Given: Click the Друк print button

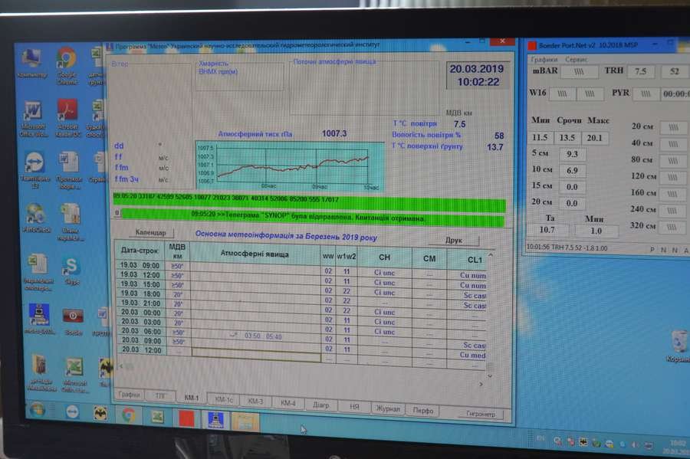Looking at the screenshot, I should [x=453, y=240].
